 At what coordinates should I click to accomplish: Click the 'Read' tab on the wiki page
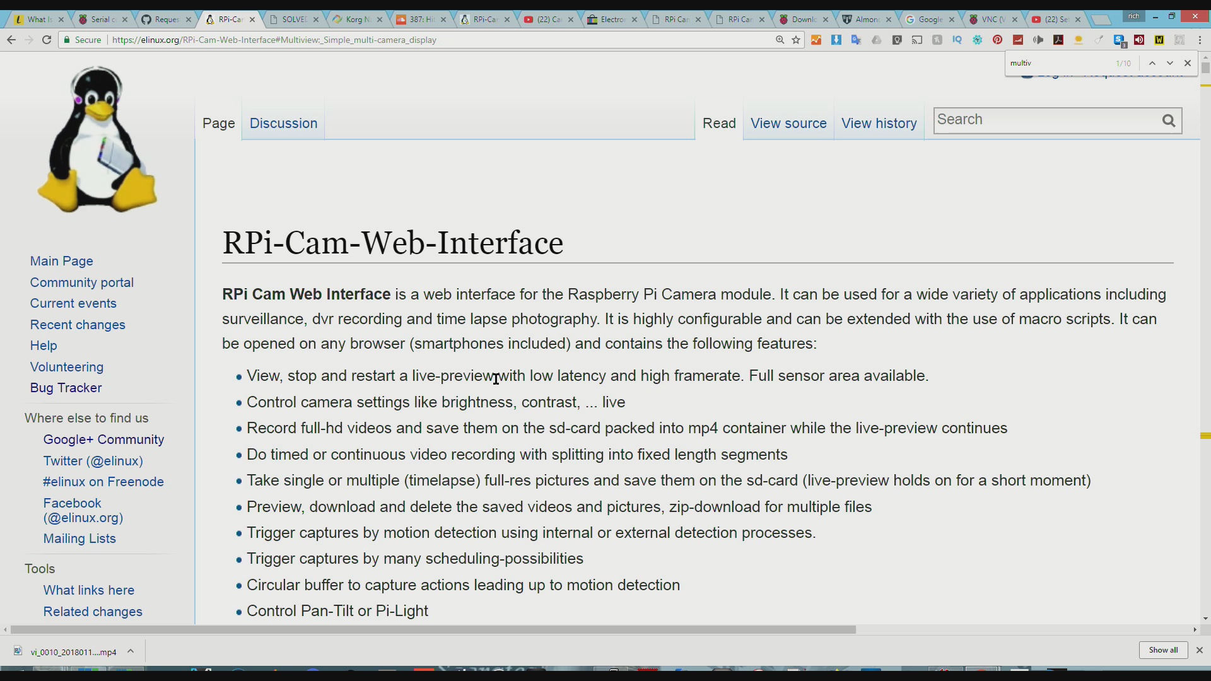(718, 123)
